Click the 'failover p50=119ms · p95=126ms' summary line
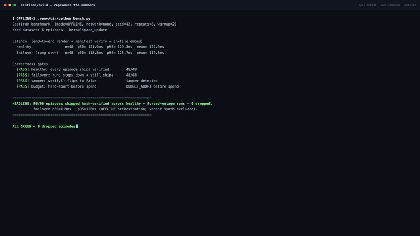This screenshot has height=236, width=420. coord(115,109)
